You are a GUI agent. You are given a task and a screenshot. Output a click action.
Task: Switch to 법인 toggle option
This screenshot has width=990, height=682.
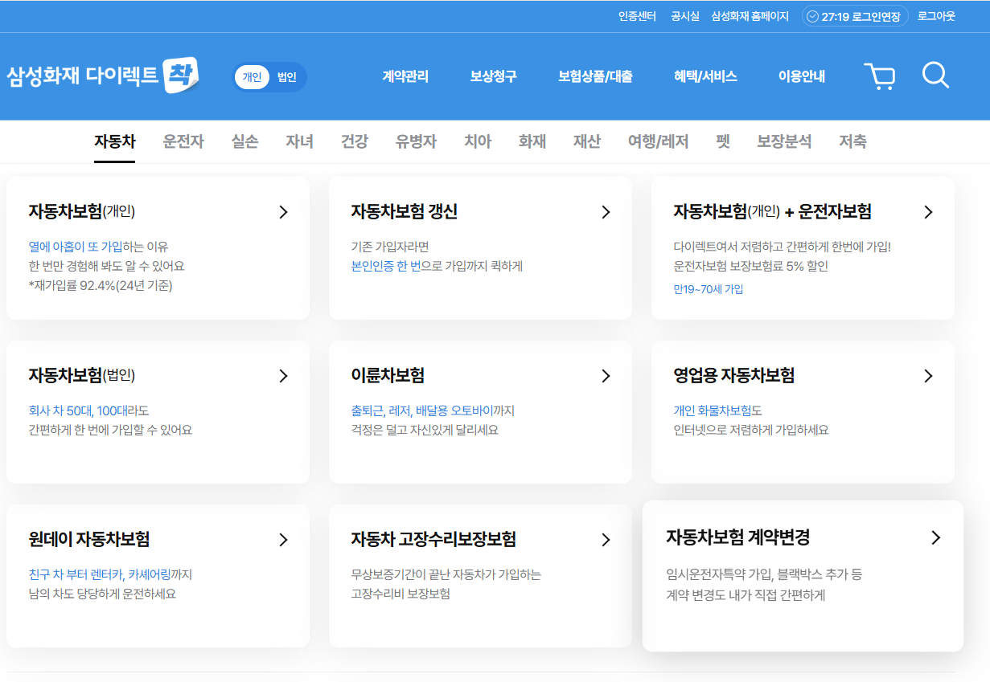pos(287,77)
